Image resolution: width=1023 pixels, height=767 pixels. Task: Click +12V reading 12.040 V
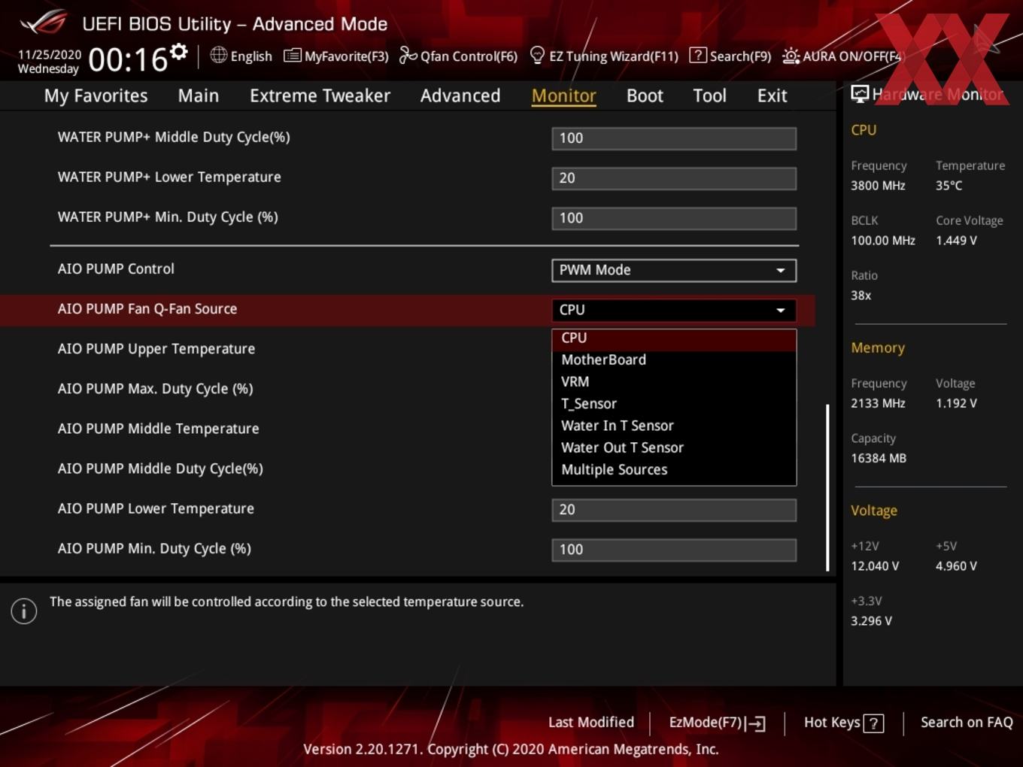click(875, 566)
